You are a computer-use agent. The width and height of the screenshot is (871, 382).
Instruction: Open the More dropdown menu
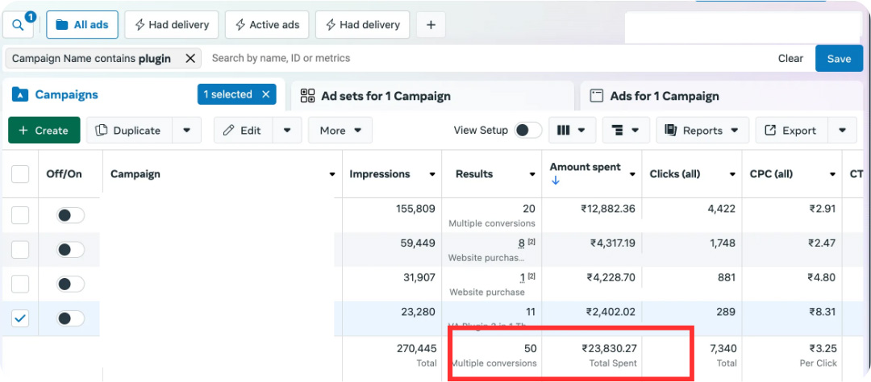pyautogui.click(x=340, y=131)
